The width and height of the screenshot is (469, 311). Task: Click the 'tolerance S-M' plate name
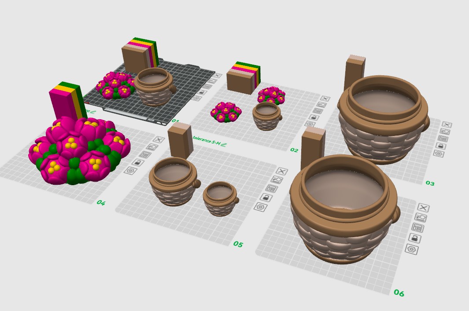click(207, 140)
